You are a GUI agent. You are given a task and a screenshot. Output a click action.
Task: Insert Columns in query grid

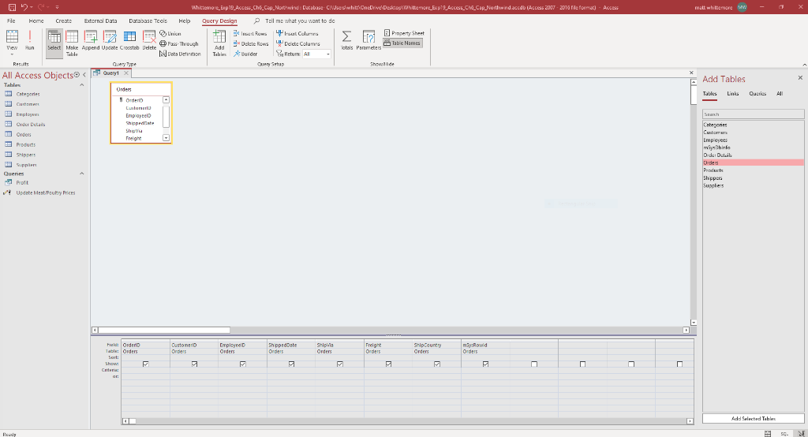pyautogui.click(x=297, y=33)
